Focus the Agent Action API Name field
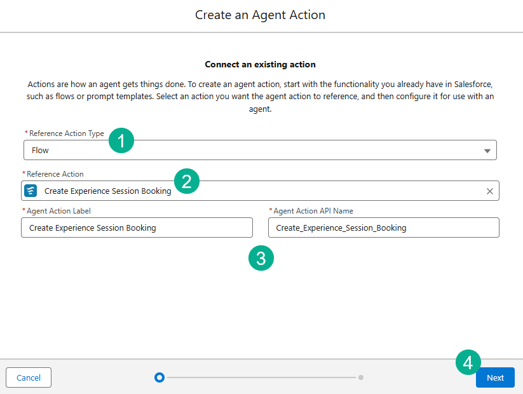This screenshot has width=523, height=394. click(383, 228)
